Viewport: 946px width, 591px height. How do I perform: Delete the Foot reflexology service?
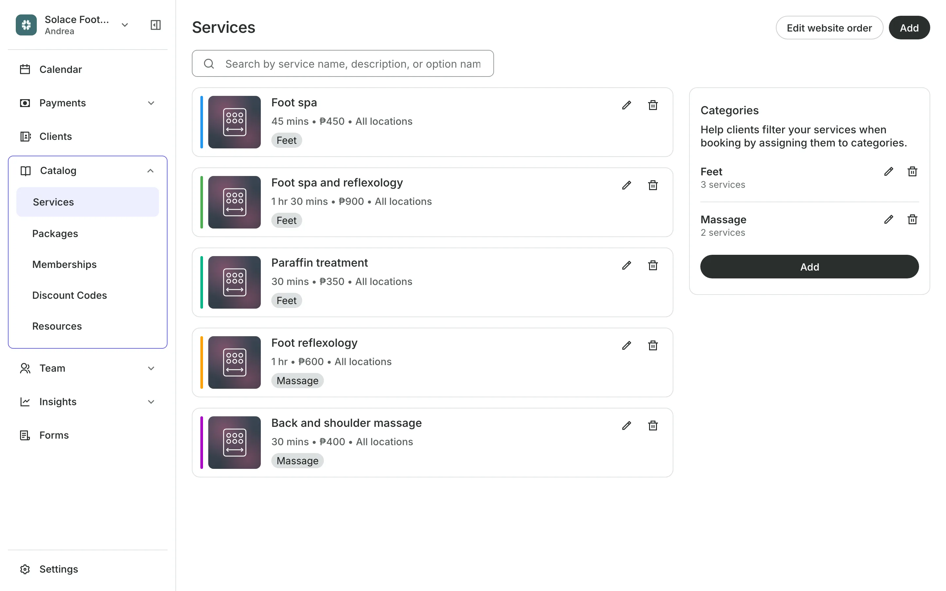click(653, 345)
